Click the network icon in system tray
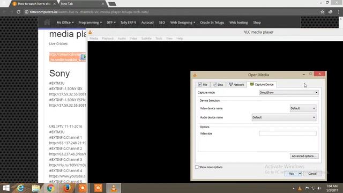This screenshot has width=343, height=193. click(x=314, y=188)
